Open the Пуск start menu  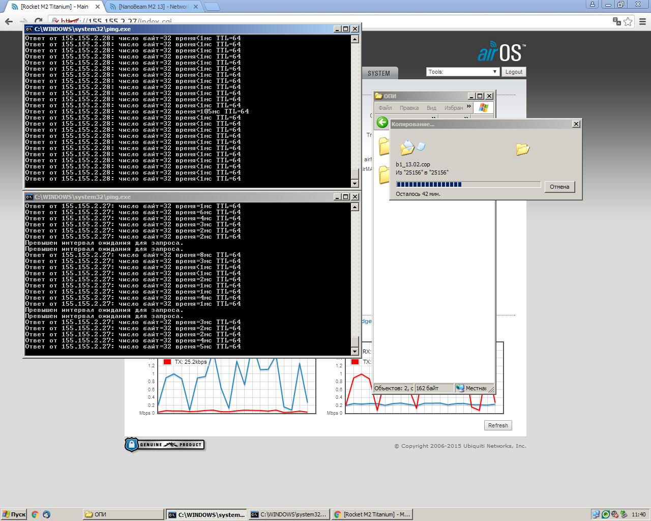(14, 514)
